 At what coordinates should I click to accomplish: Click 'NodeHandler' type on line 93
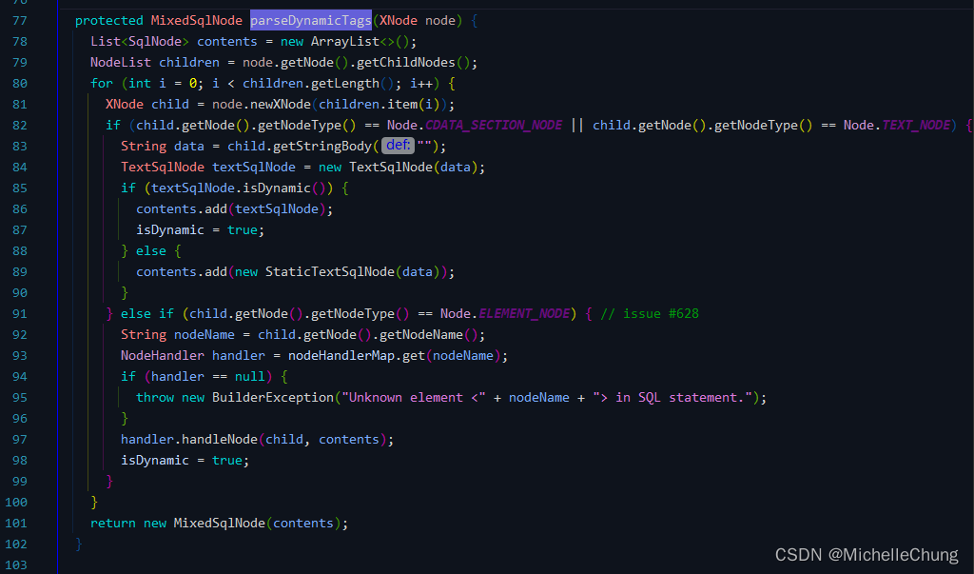[x=163, y=356]
